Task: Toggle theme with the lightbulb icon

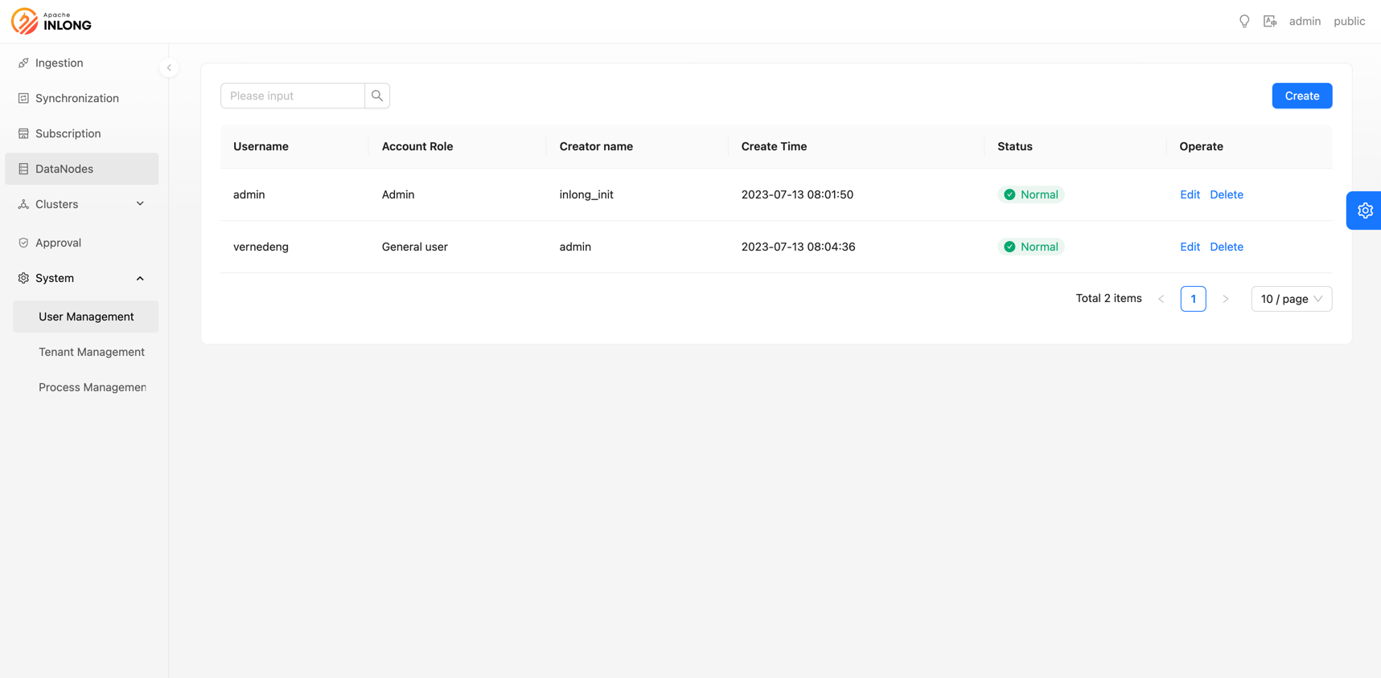Action: [1244, 22]
